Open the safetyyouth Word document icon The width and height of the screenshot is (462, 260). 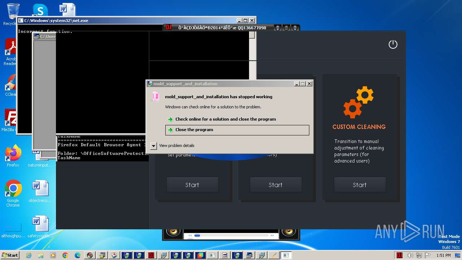click(40, 227)
